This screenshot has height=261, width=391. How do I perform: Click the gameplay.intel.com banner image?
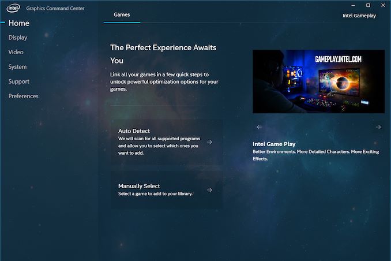[318, 81]
